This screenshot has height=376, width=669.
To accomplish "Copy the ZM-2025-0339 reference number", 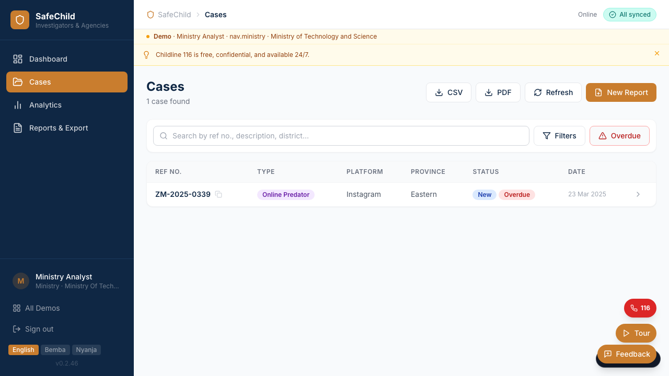I will (x=219, y=195).
